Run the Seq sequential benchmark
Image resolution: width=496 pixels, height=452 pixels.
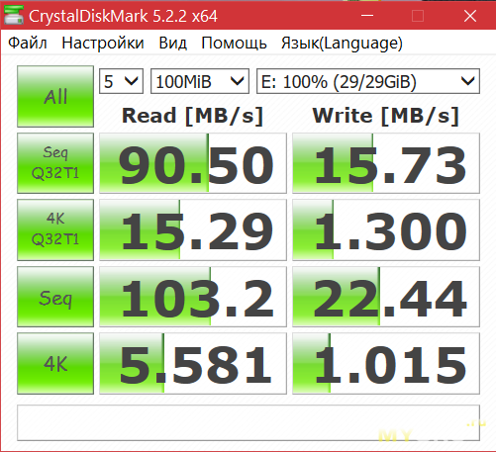tap(55, 297)
